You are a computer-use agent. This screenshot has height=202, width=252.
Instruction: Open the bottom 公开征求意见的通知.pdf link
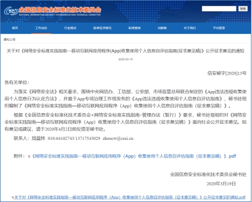coord(129,197)
